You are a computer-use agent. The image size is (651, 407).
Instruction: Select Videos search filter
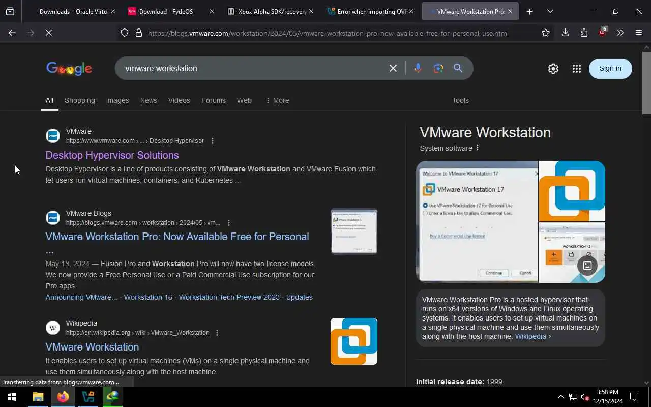pyautogui.click(x=179, y=100)
